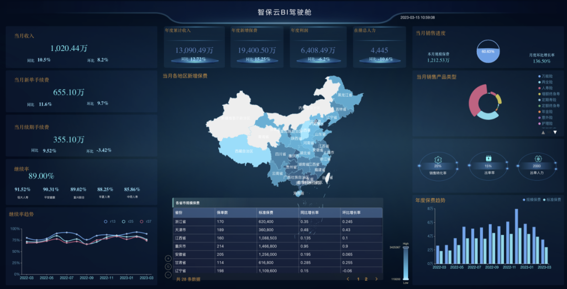Screen dimensions: 567x289
Task: Select 黑龙江省 on the map
Action: tap(344, 95)
